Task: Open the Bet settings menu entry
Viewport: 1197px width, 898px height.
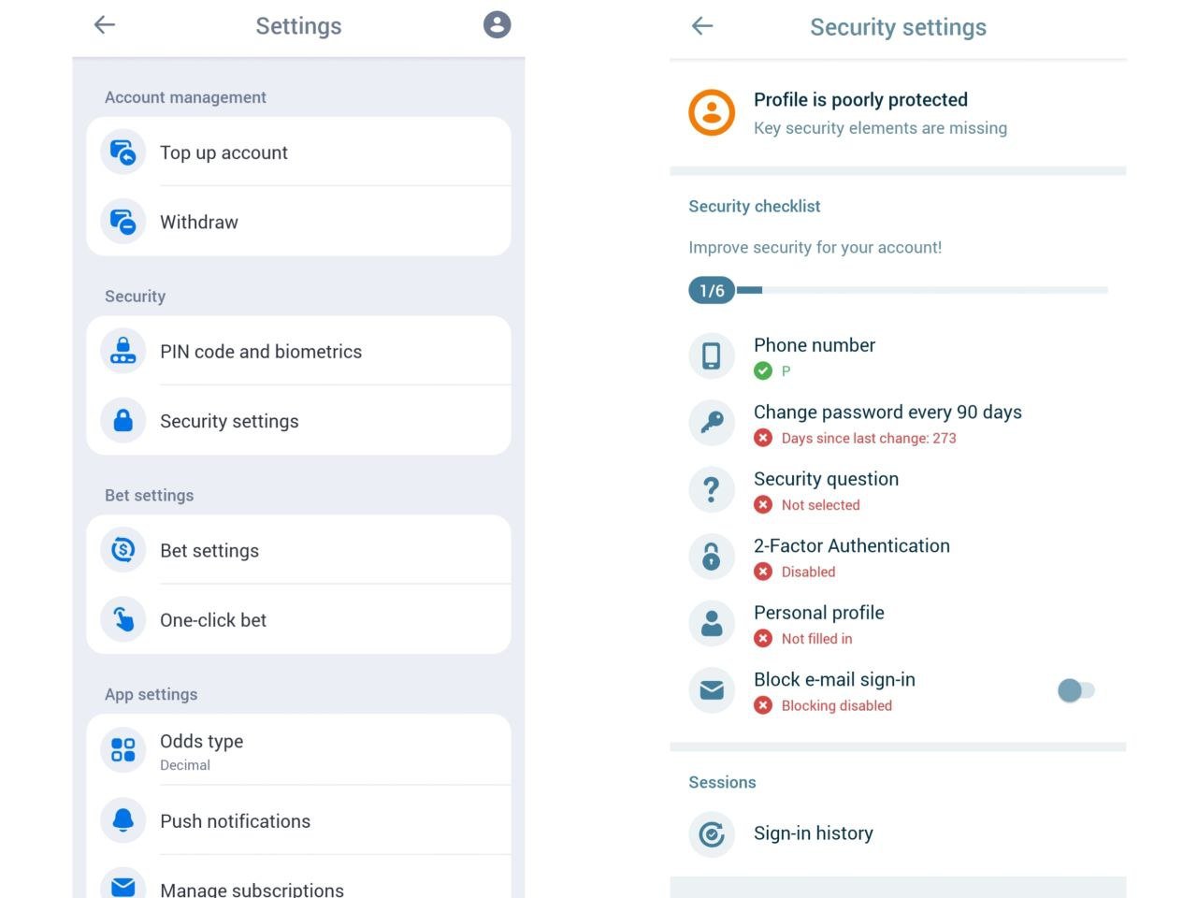Action: tap(298, 550)
